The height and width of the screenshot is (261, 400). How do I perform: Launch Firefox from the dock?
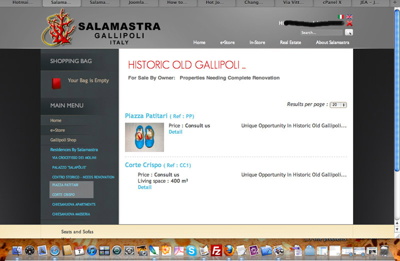point(229,251)
